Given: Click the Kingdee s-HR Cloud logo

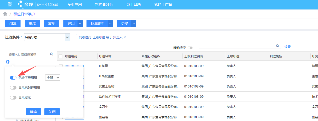Looking at the screenshot, I should 38,4.
